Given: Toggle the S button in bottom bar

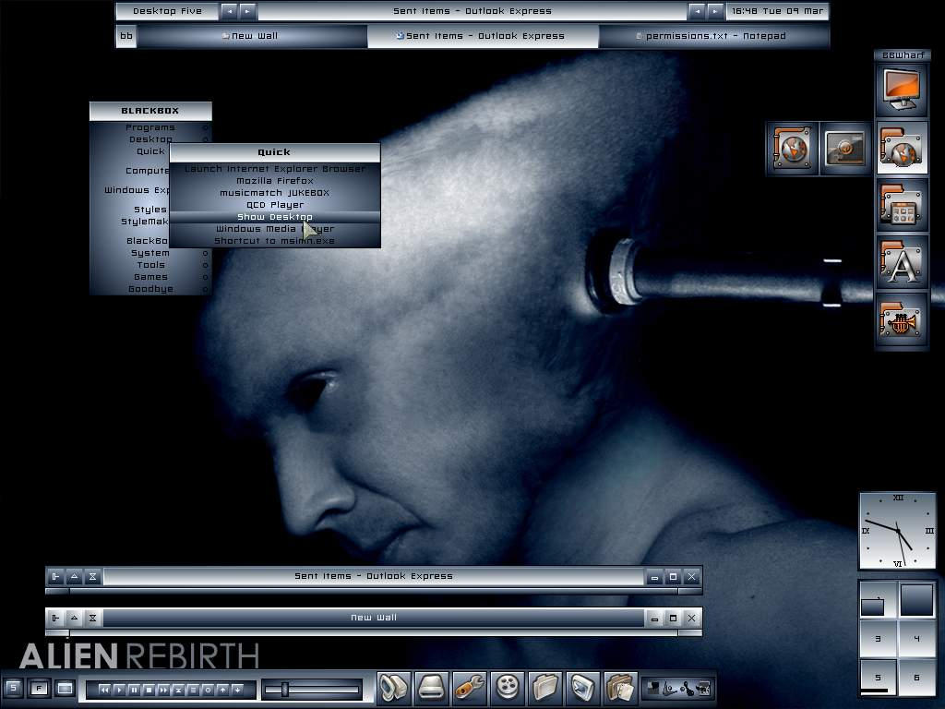Looking at the screenshot, I should (x=13, y=688).
